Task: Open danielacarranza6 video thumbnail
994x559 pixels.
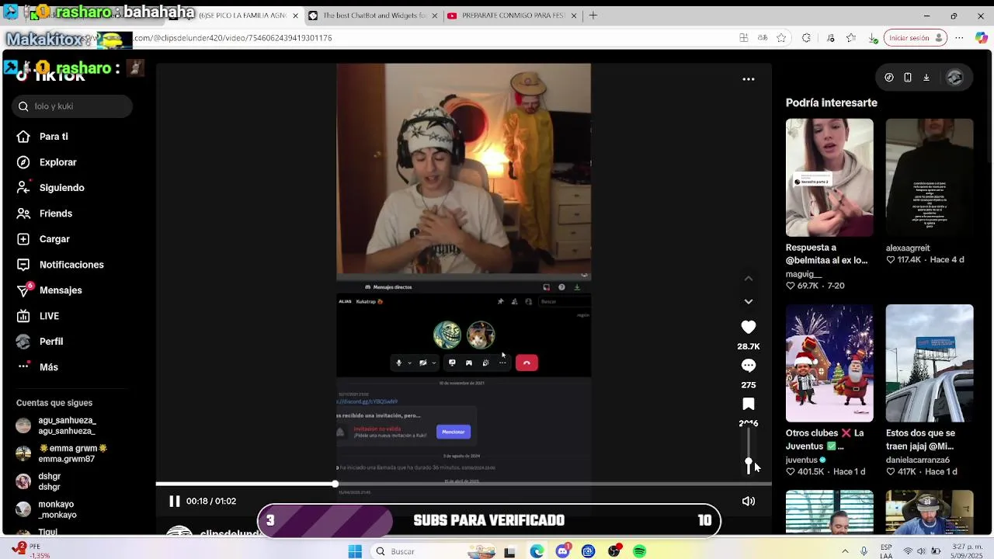Action: (x=930, y=363)
